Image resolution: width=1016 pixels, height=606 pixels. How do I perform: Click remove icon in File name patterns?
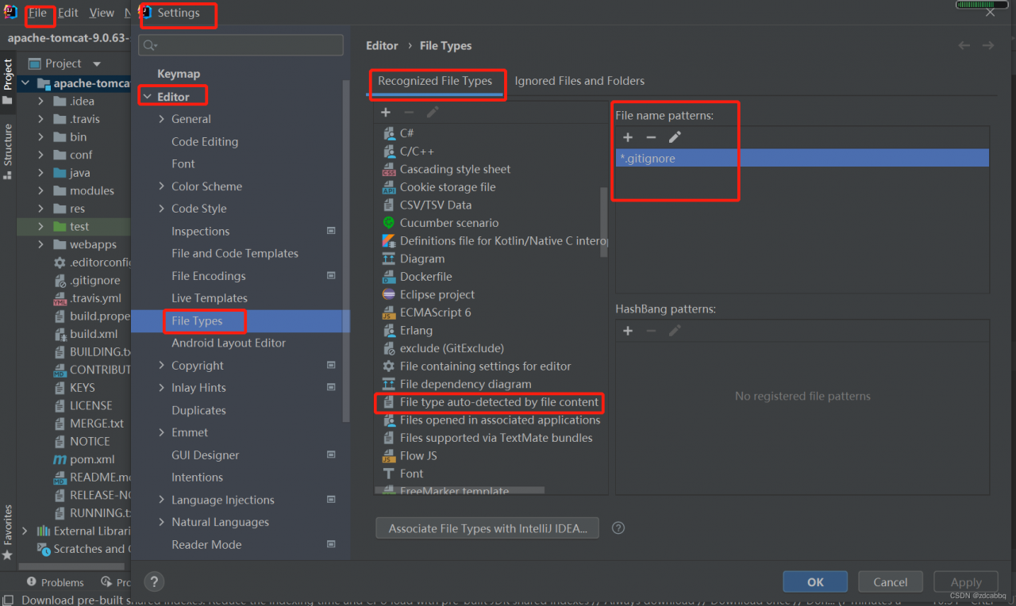(x=651, y=137)
